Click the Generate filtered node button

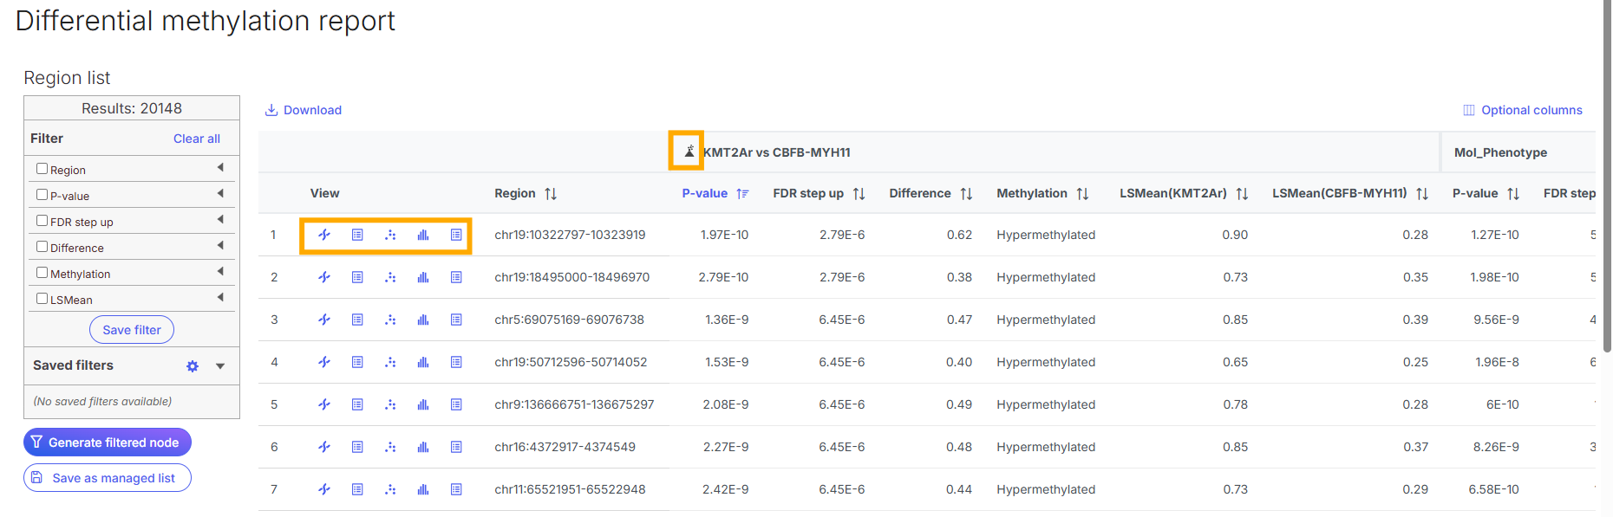point(108,443)
